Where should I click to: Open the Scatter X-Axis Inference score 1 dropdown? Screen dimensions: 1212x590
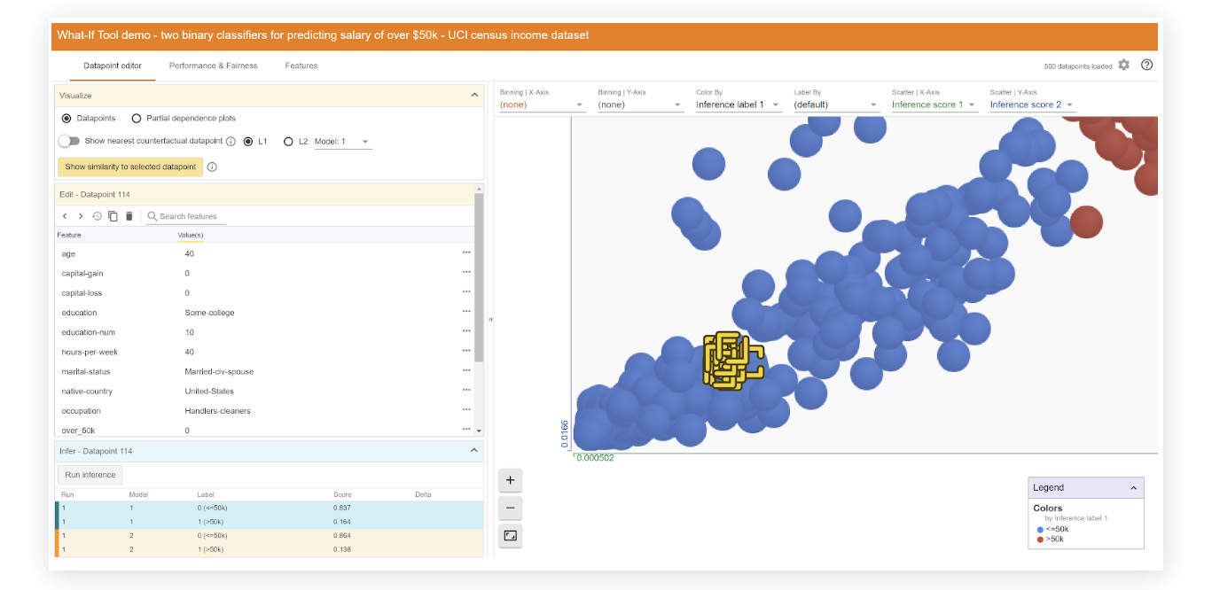[x=934, y=105]
